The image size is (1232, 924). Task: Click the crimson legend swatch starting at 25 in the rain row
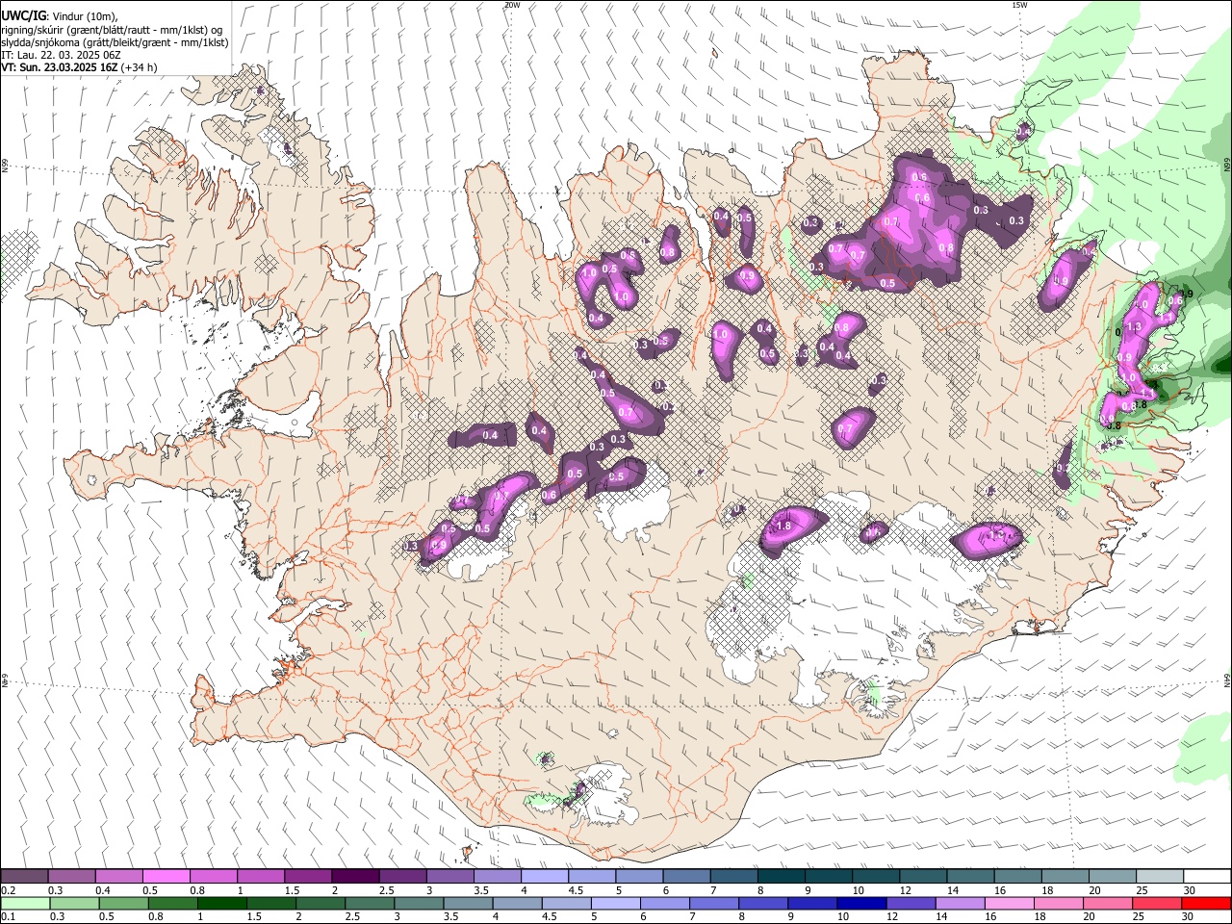[1156, 903]
